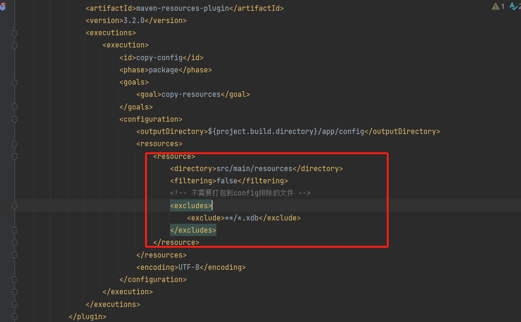Click the gutter icon at top-left margin
The image size is (521, 322).
pos(2,7)
